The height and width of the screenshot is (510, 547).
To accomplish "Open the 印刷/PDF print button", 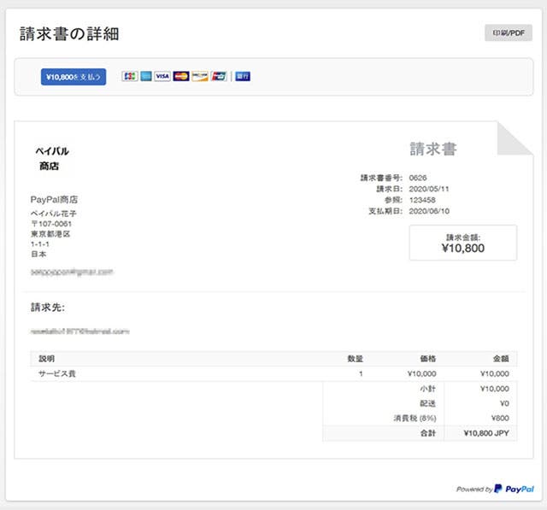I will pyautogui.click(x=508, y=33).
